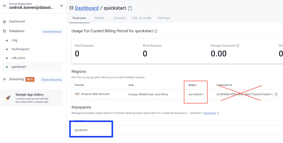This screenshot has width=283, height=143.
Task: Copy the quickstart database name via clipboard icon
Action: tap(130, 8)
